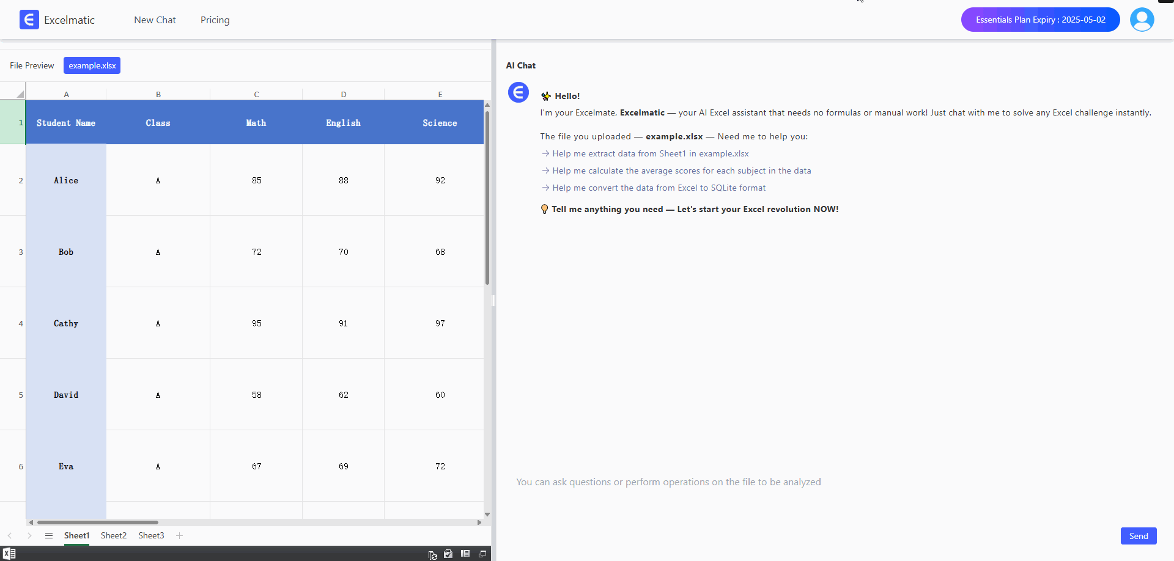Click the pop-out window icon in the status bar
The width and height of the screenshot is (1174, 561).
[482, 554]
